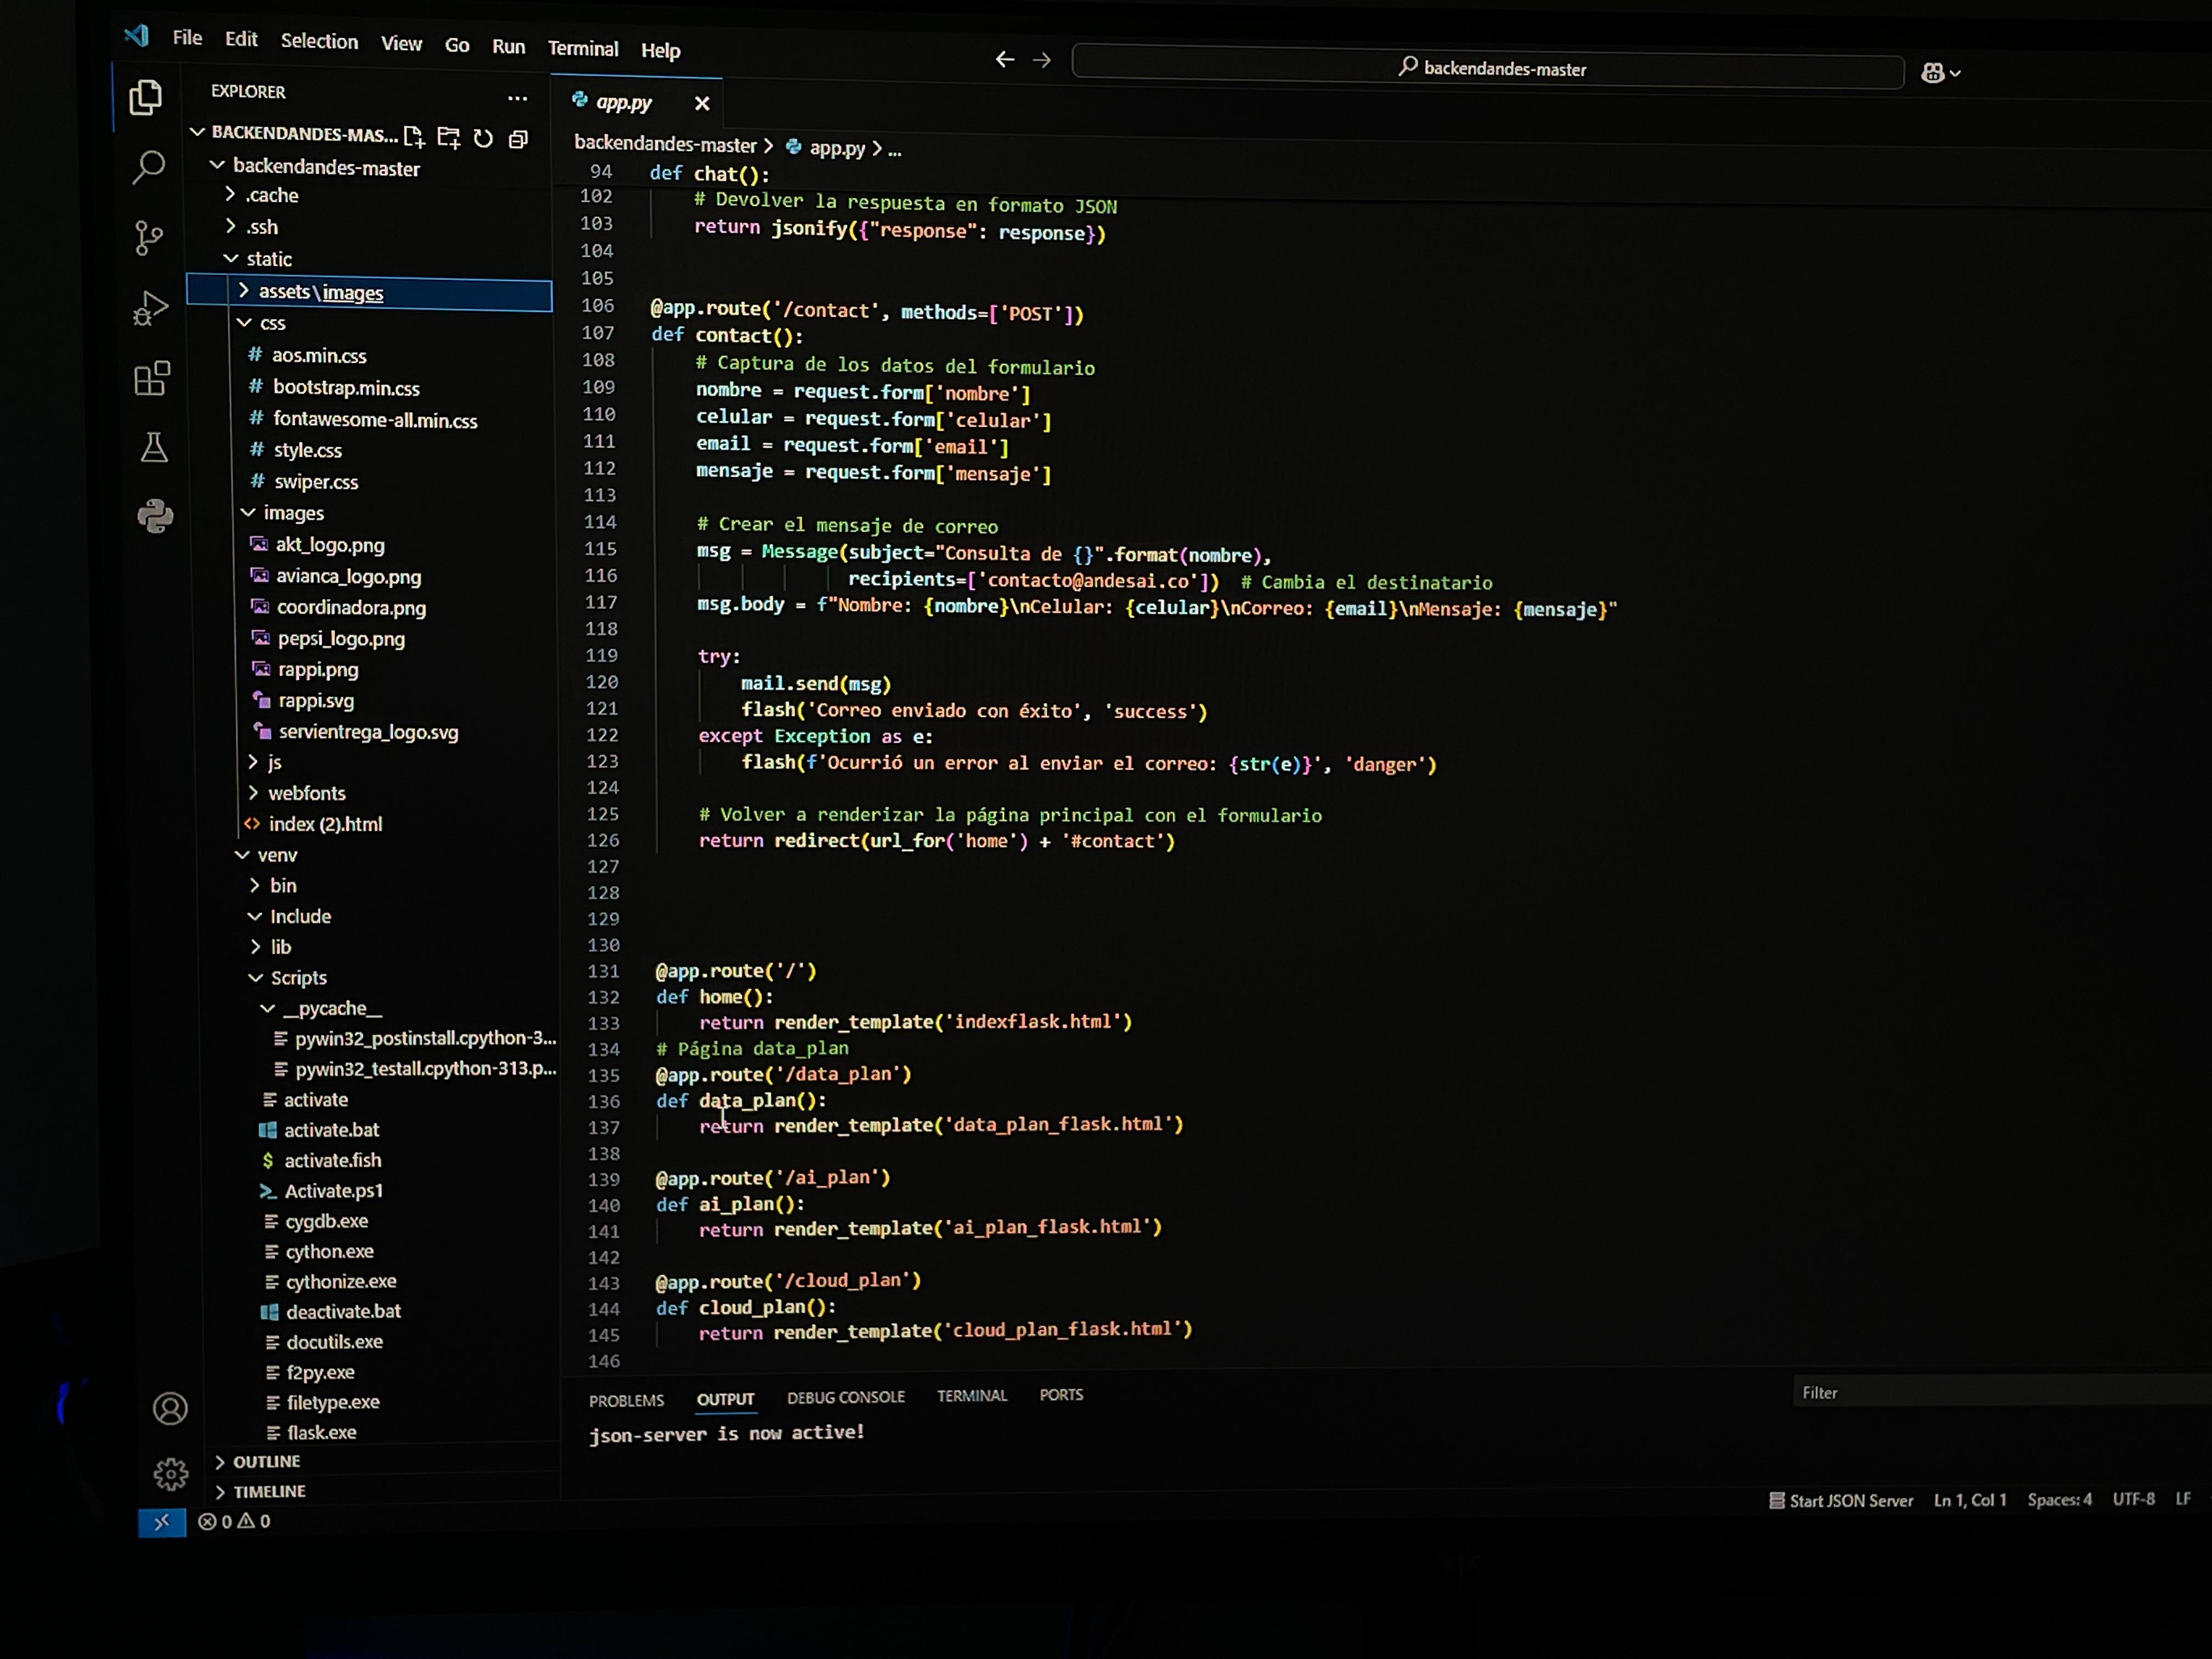Click the remote window indicator in the status bar

162,1522
